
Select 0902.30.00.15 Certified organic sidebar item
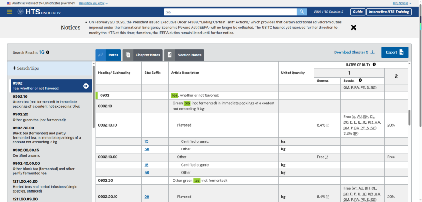click(x=51, y=153)
